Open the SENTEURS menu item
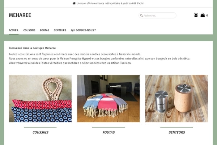The height and width of the screenshot is (145, 217). point(60,30)
